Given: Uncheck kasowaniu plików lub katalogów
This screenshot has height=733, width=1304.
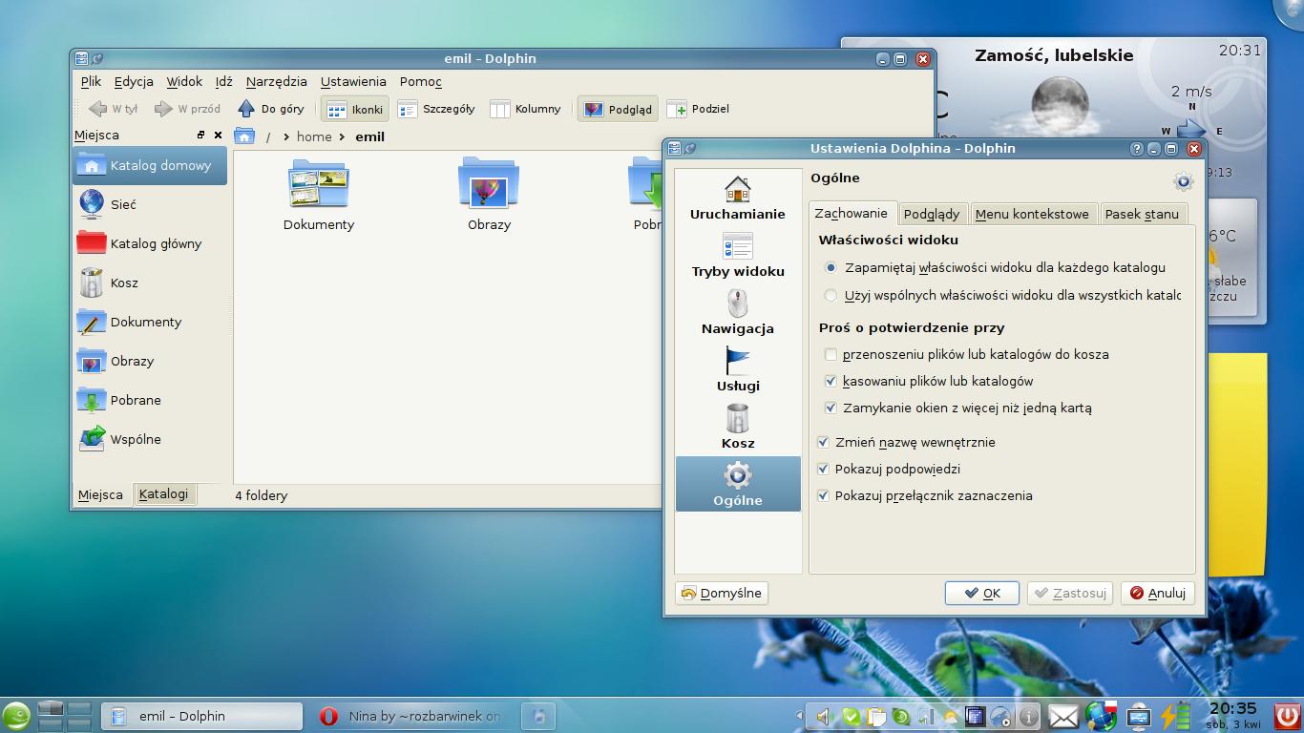Looking at the screenshot, I should [831, 381].
